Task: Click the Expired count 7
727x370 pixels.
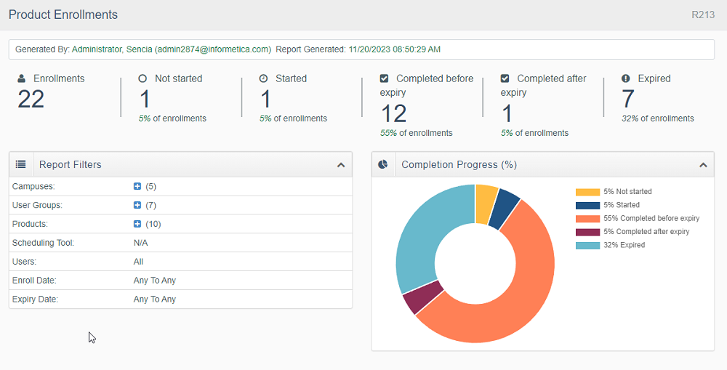Action: point(628,99)
